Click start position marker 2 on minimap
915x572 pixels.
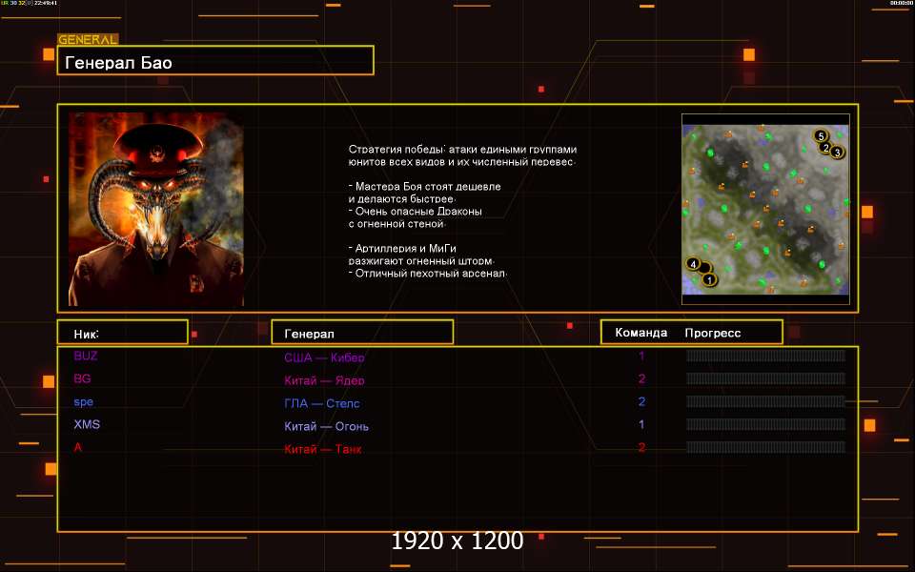tap(825, 147)
